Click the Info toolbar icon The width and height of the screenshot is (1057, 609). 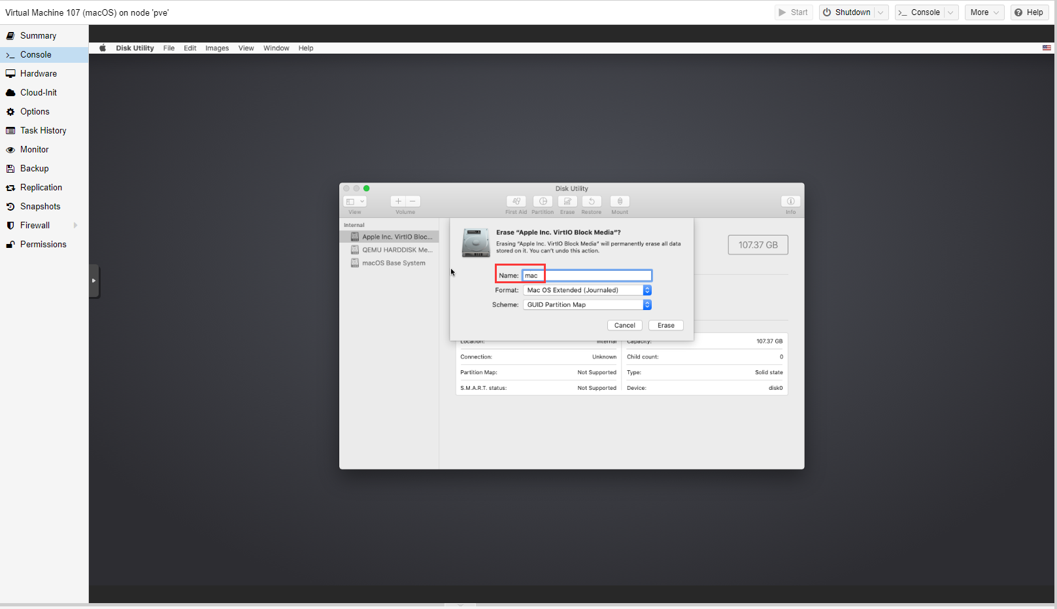[790, 201]
